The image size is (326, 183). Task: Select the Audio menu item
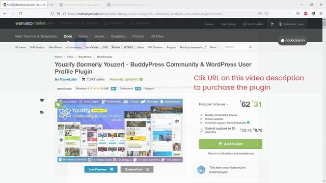point(99,36)
